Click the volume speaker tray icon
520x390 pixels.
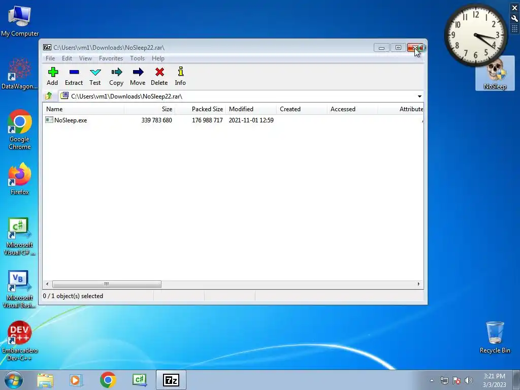pyautogui.click(x=469, y=380)
